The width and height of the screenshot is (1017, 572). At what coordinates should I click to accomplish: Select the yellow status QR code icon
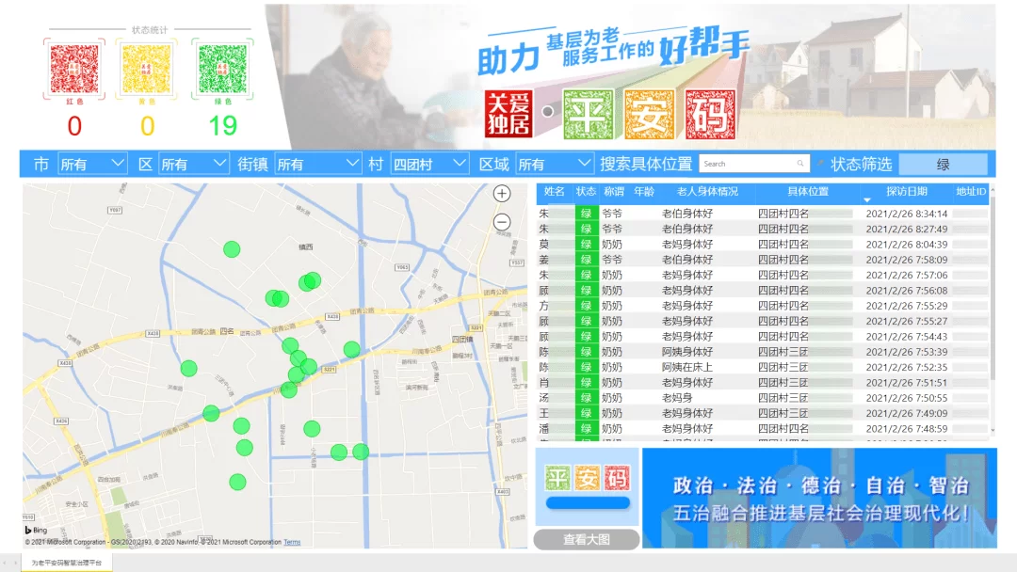pyautogui.click(x=148, y=70)
